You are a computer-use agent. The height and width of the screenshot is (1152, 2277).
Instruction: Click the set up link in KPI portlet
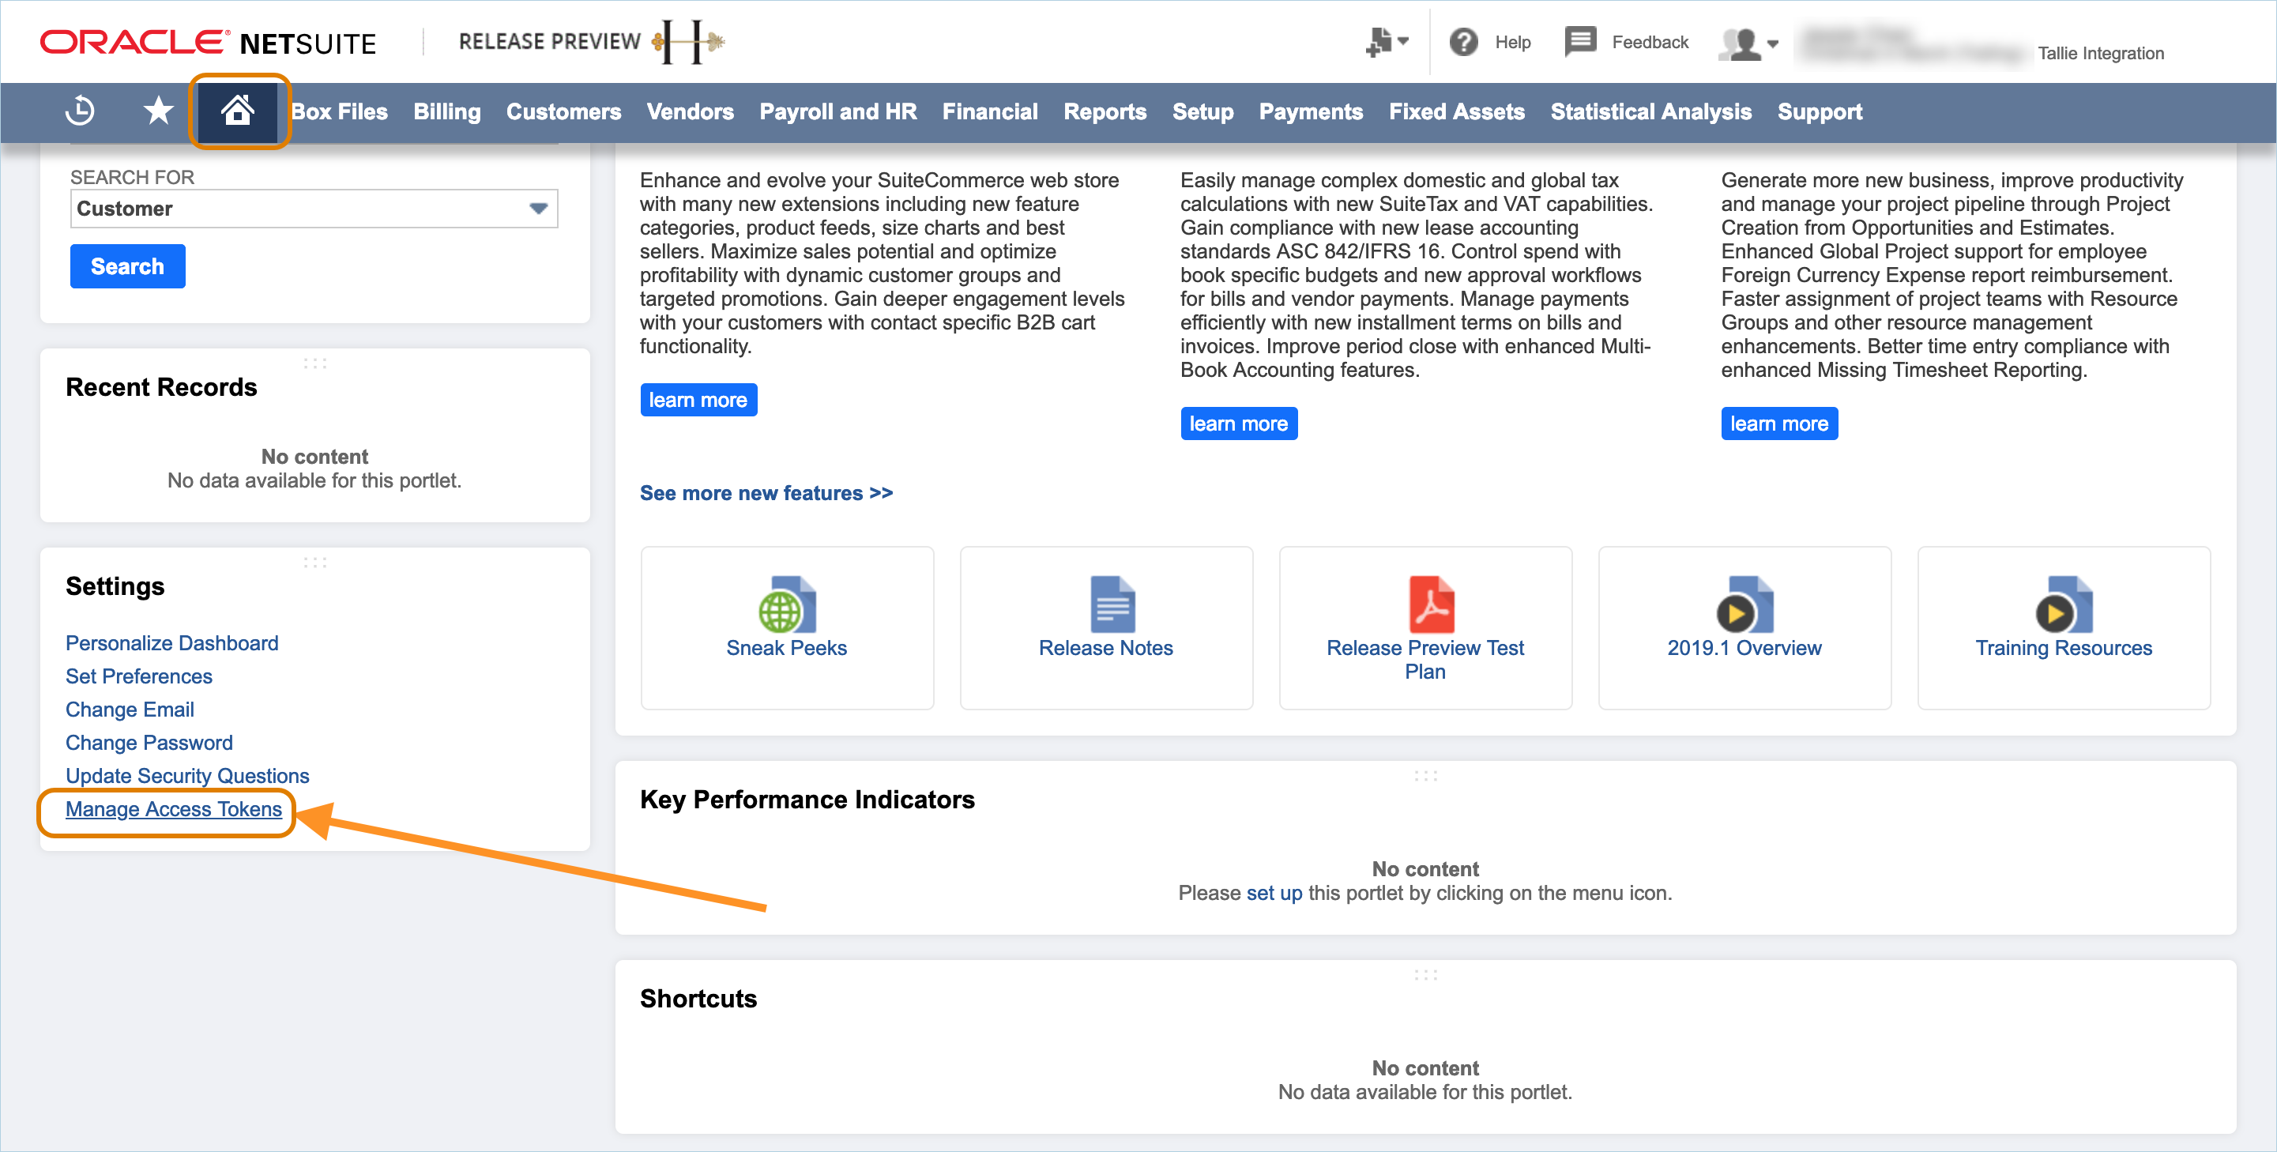pos(1274,892)
